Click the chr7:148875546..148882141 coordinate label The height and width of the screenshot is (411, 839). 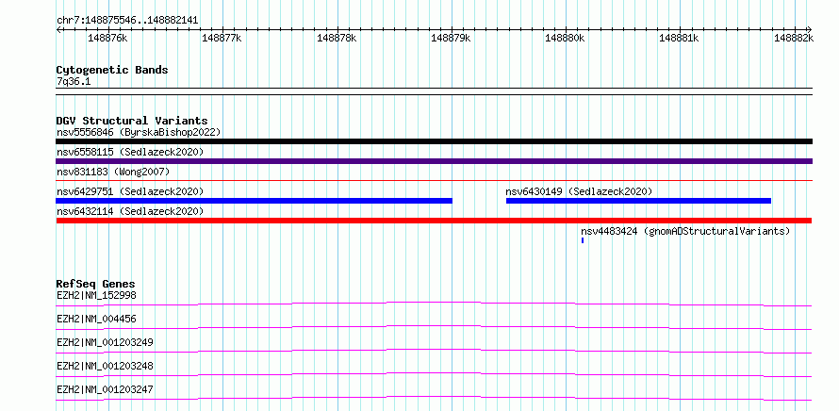click(127, 21)
